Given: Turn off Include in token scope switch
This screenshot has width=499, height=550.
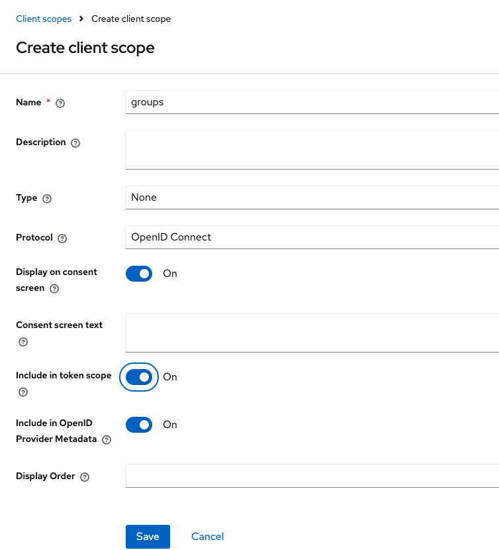Looking at the screenshot, I should [x=139, y=377].
